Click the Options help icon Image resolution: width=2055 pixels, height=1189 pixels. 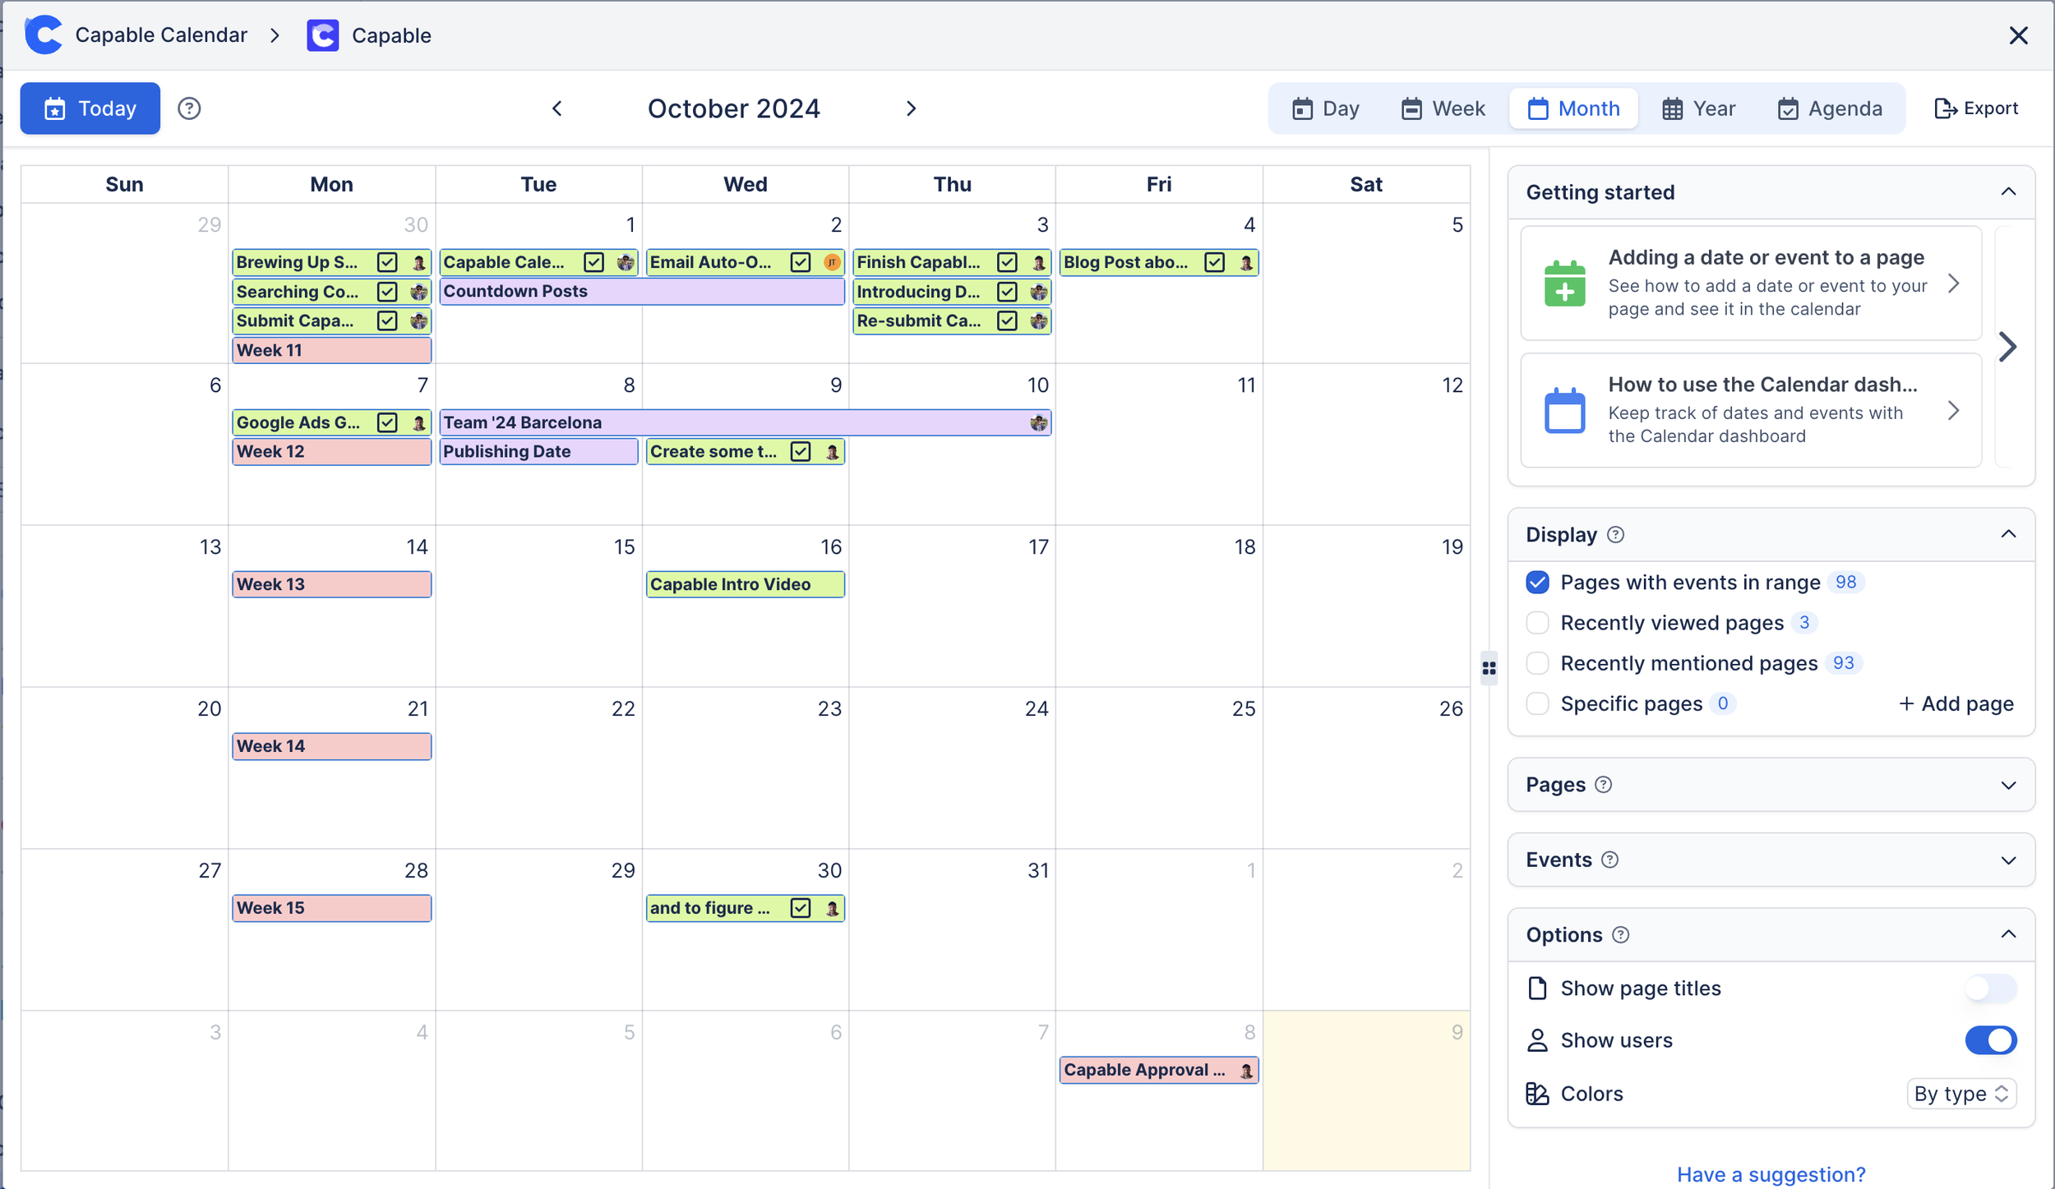[x=1620, y=935]
